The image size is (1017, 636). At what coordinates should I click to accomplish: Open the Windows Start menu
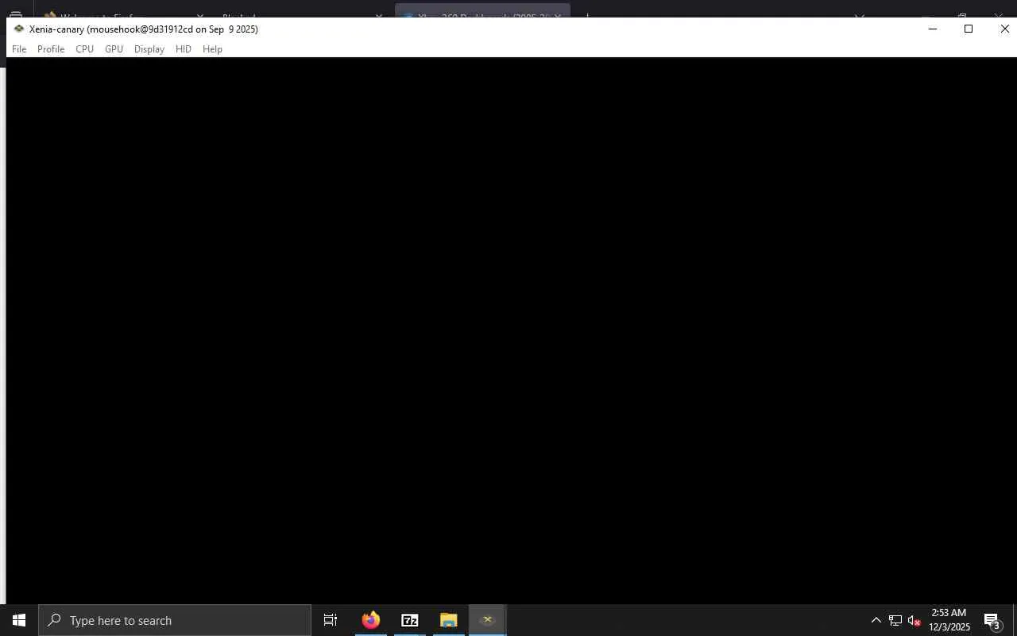tap(19, 620)
